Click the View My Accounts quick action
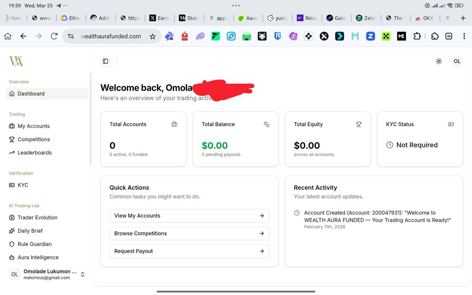This screenshot has height=295, width=472. [x=189, y=216]
